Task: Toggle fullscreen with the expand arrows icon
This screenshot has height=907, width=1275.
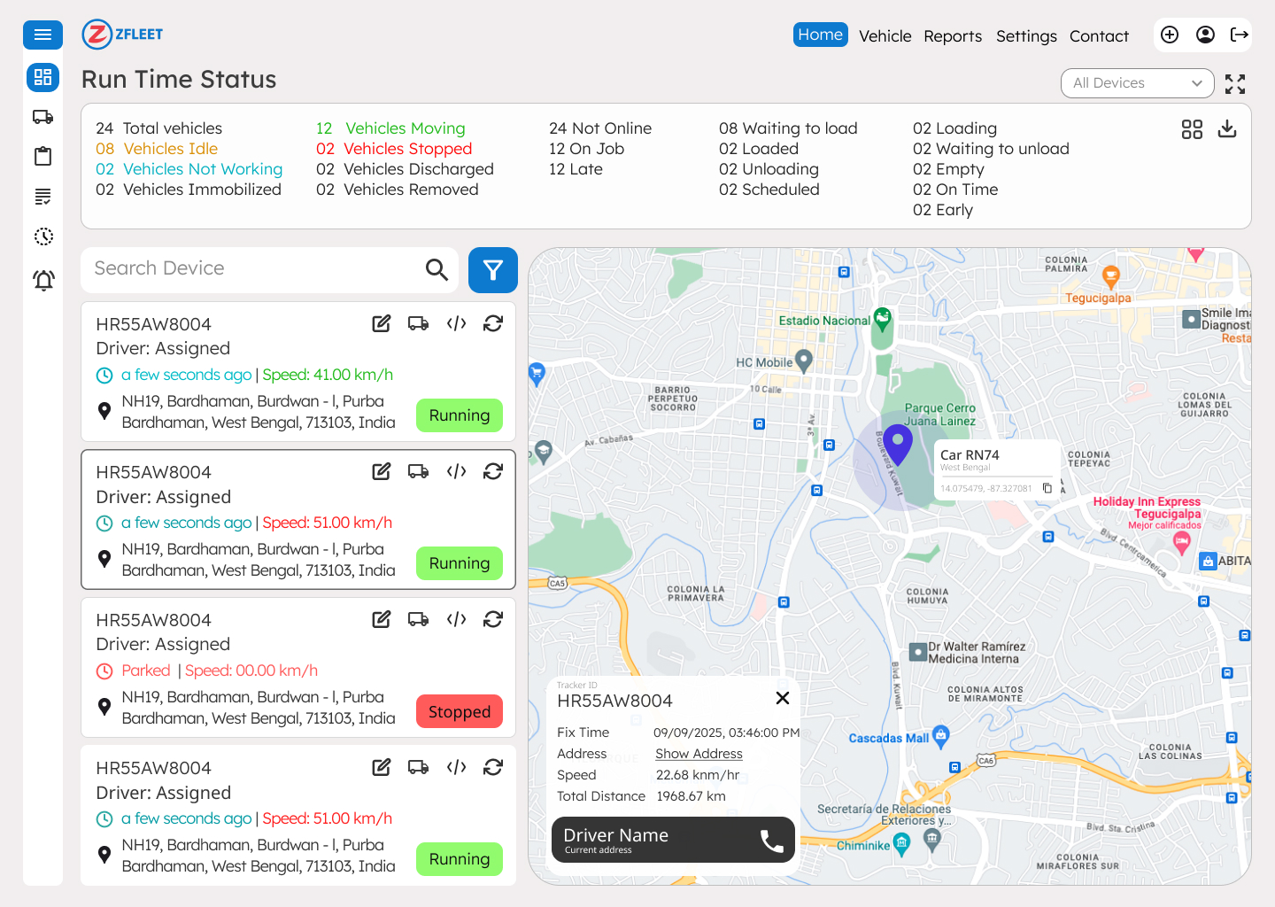Action: tap(1234, 84)
